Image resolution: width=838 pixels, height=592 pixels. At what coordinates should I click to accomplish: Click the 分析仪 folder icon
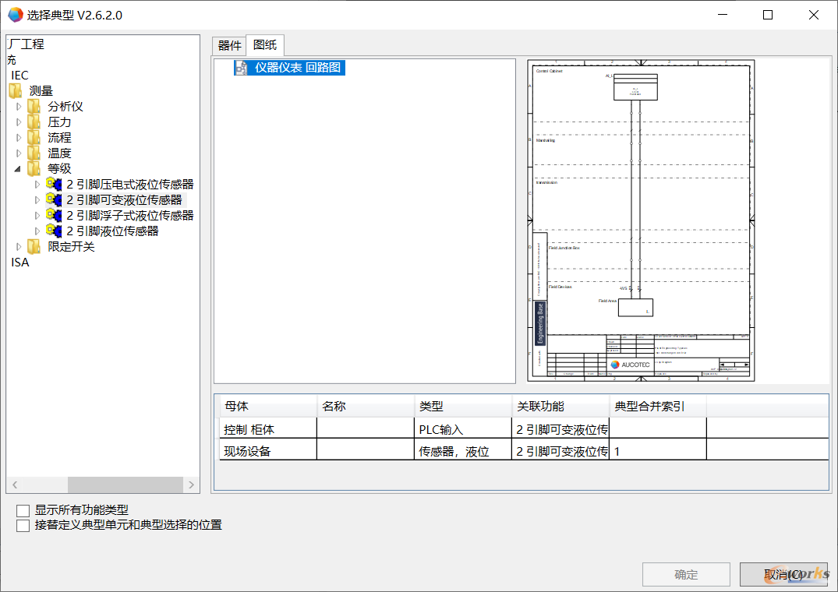(34, 107)
